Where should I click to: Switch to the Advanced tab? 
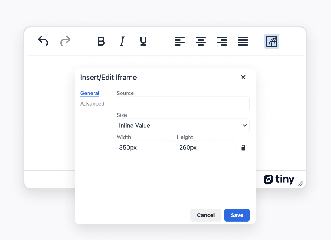[92, 103]
